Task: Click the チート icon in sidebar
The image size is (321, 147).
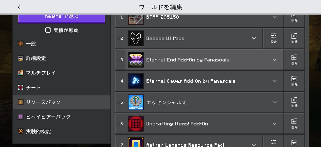Action: click(21, 88)
